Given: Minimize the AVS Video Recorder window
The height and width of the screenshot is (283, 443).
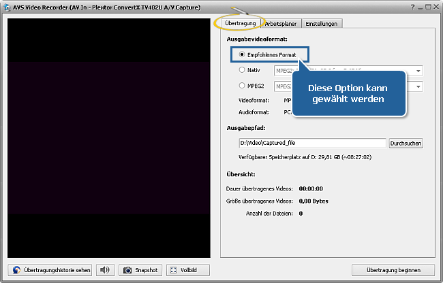Looking at the screenshot, I should click(x=421, y=8).
